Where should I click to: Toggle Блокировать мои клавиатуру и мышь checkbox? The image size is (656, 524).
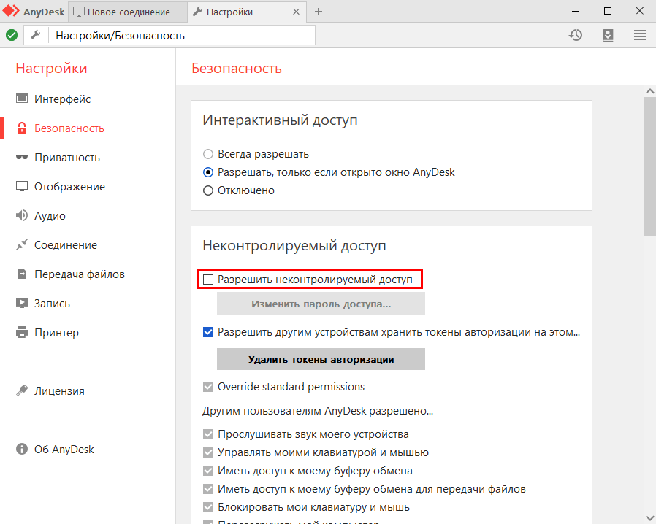pos(208,507)
